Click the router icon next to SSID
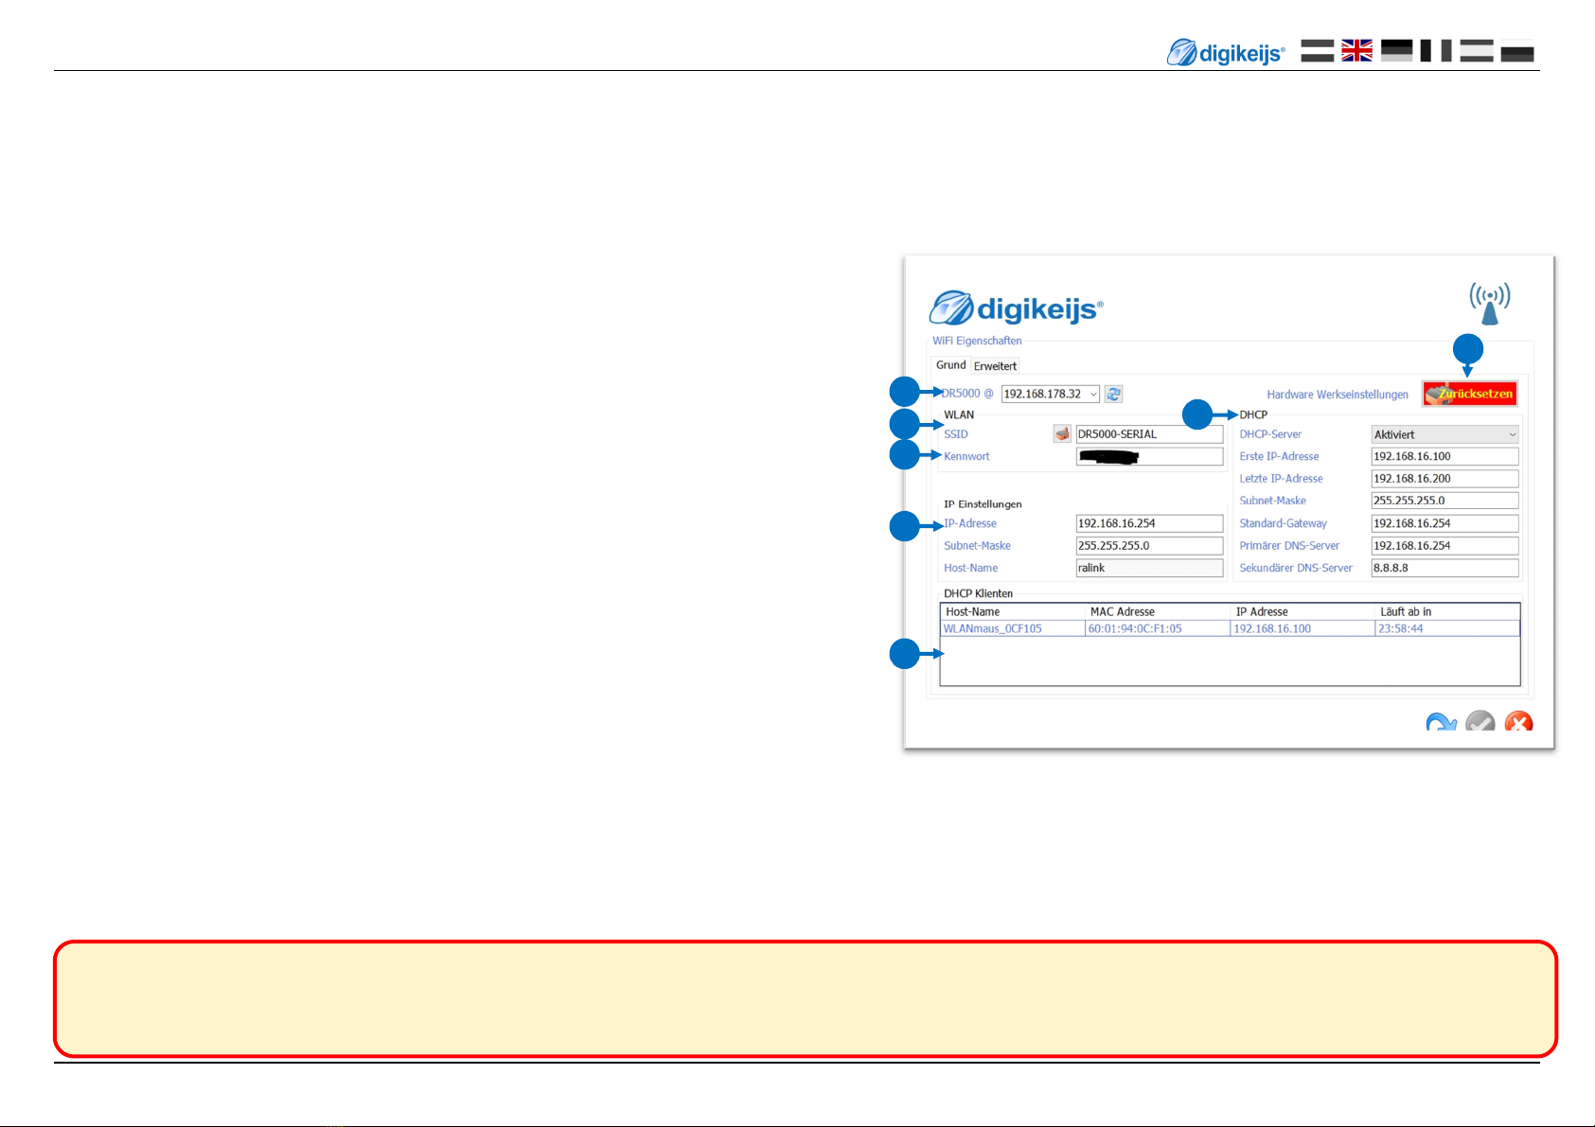 (1062, 434)
